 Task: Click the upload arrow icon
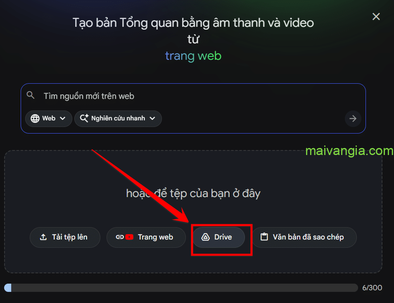pyautogui.click(x=43, y=237)
